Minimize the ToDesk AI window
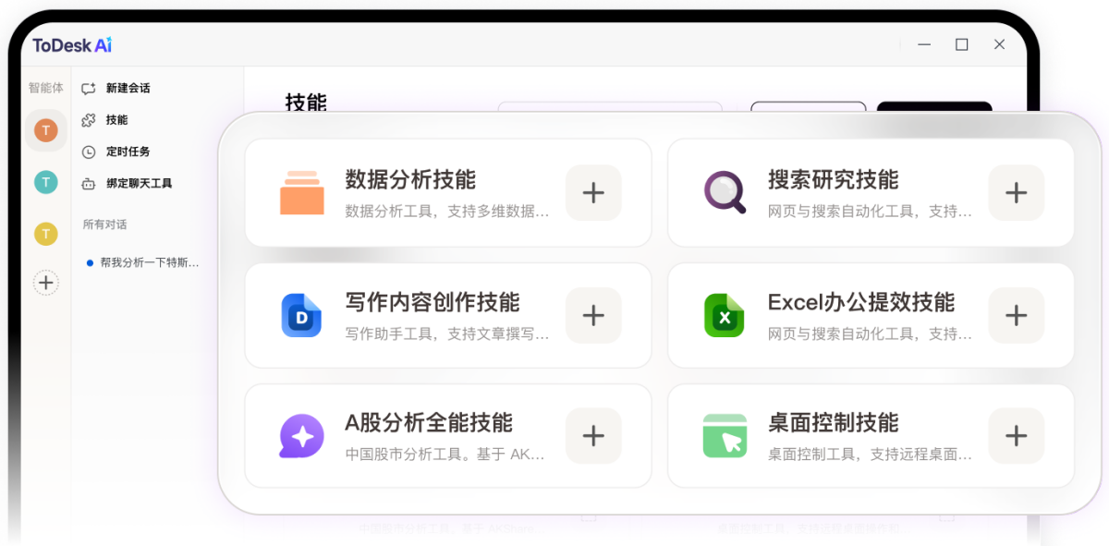1109x546 pixels. pos(924,44)
